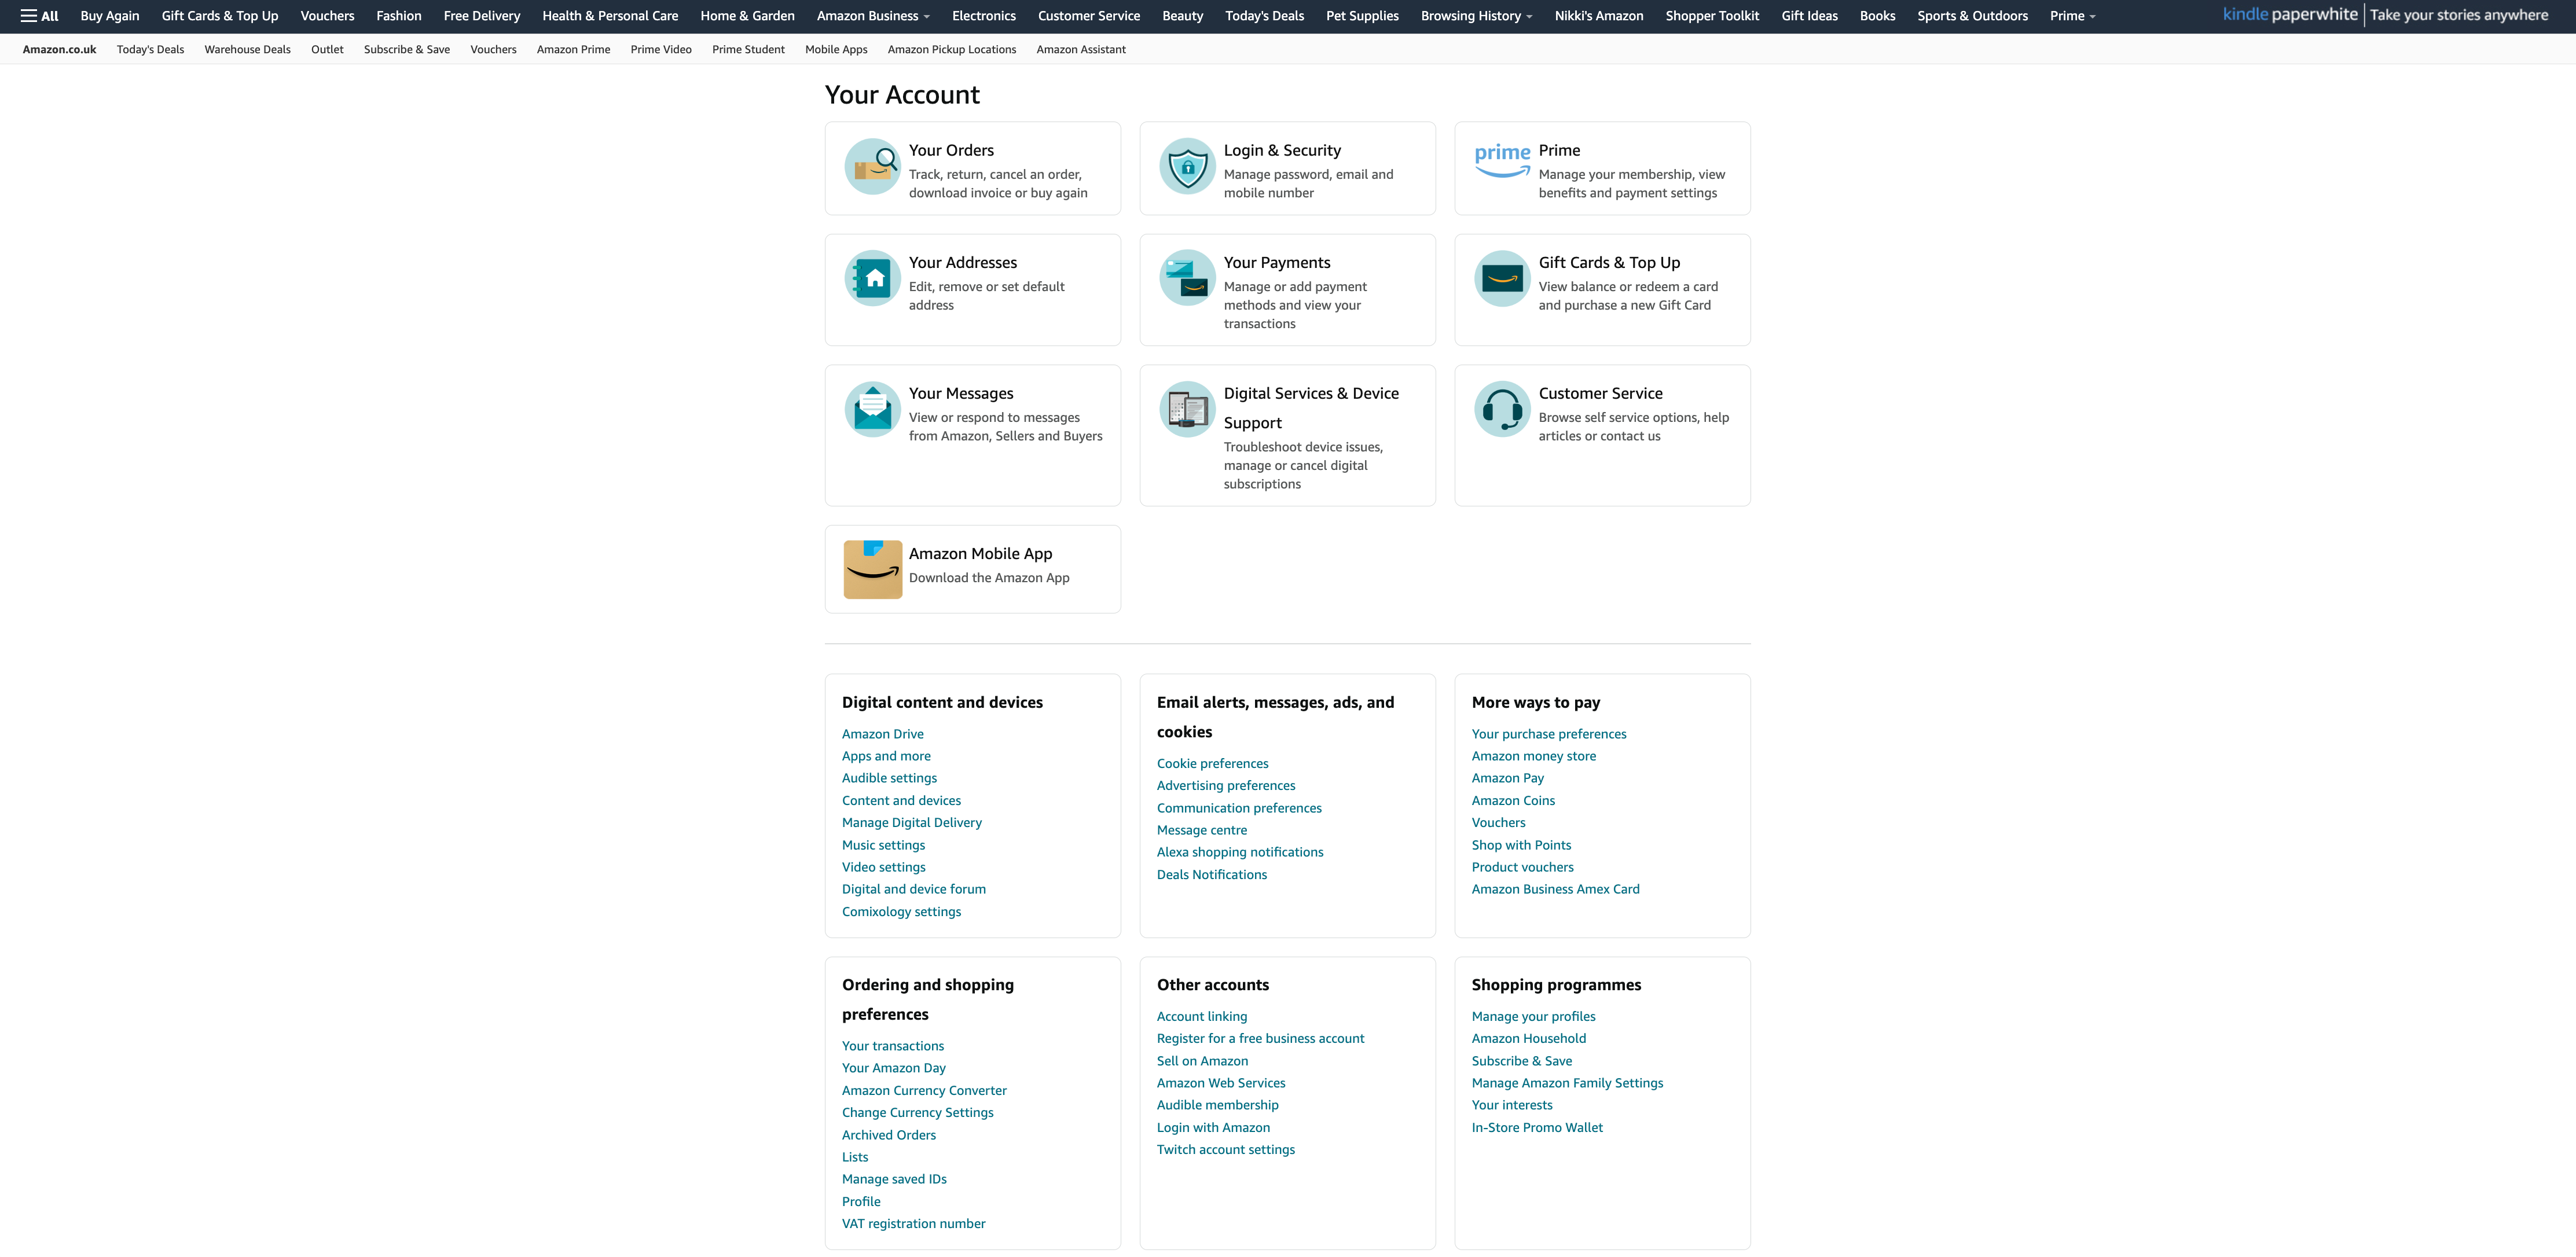Click the Prime logo icon
This screenshot has height=1257, width=2576.
[x=1502, y=160]
